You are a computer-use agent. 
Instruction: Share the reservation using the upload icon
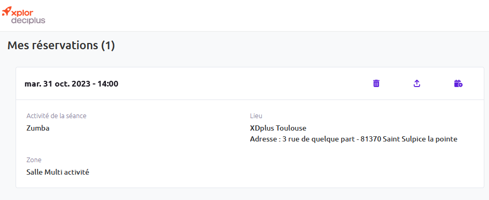coord(417,83)
